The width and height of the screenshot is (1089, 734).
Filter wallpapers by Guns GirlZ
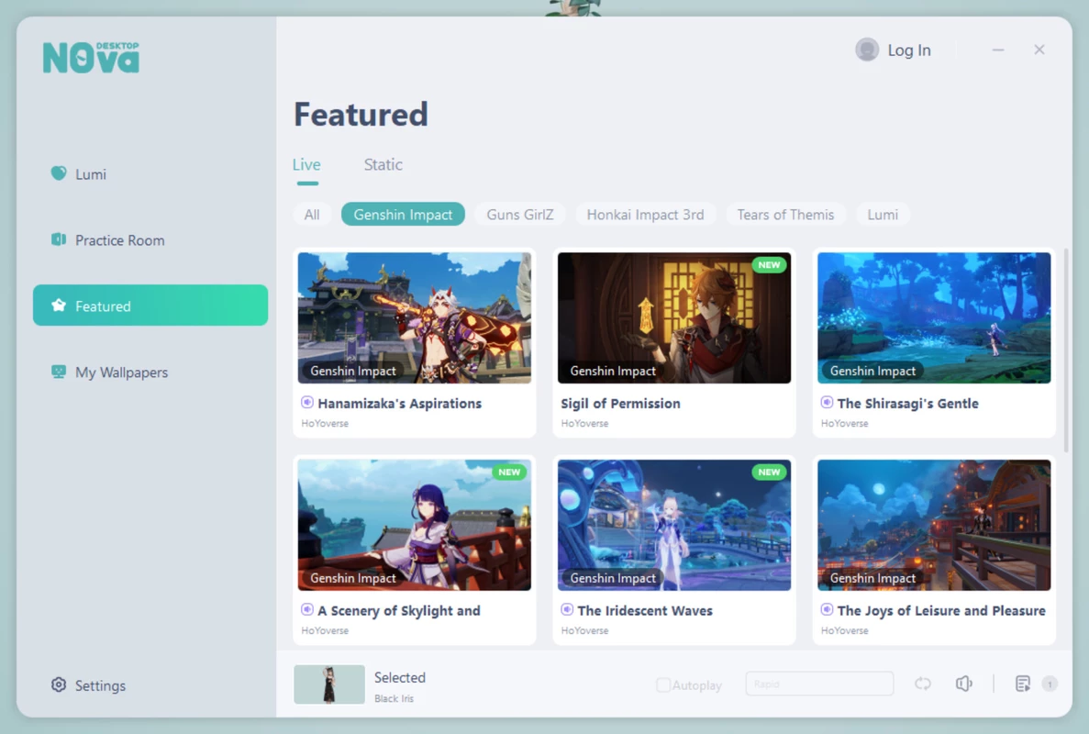[520, 215]
